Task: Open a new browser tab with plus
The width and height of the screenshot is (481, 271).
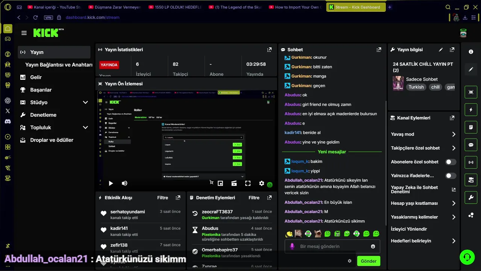Action: click(390, 7)
